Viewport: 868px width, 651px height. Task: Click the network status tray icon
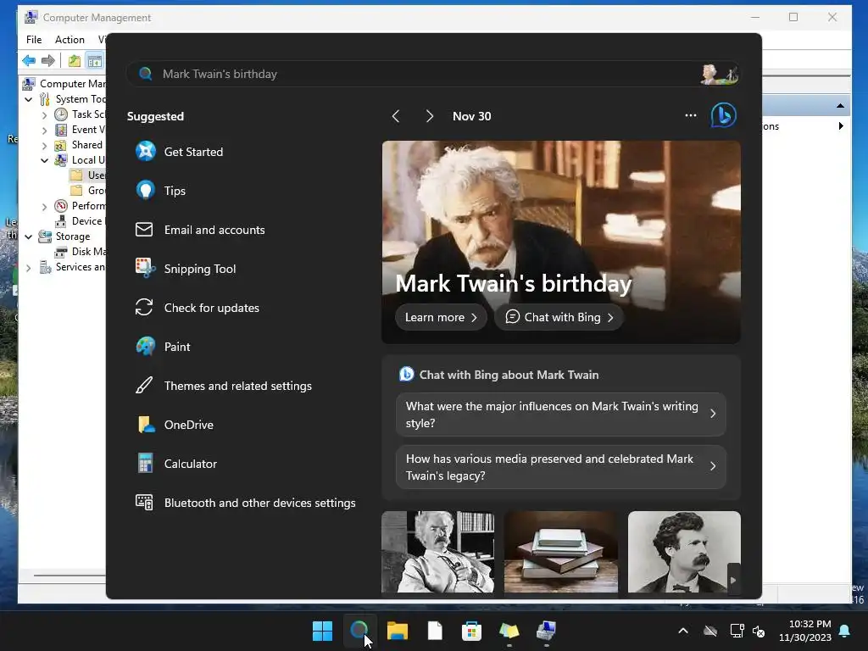[x=737, y=631]
